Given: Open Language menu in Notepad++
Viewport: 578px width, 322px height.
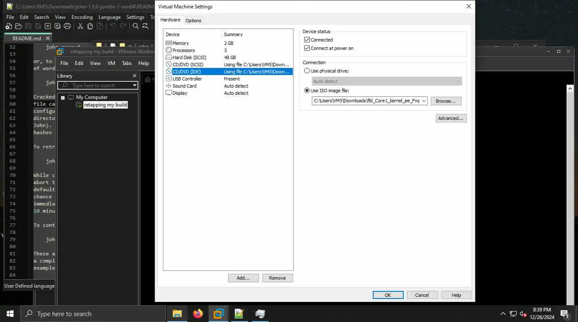Looking at the screenshot, I should 110,17.
